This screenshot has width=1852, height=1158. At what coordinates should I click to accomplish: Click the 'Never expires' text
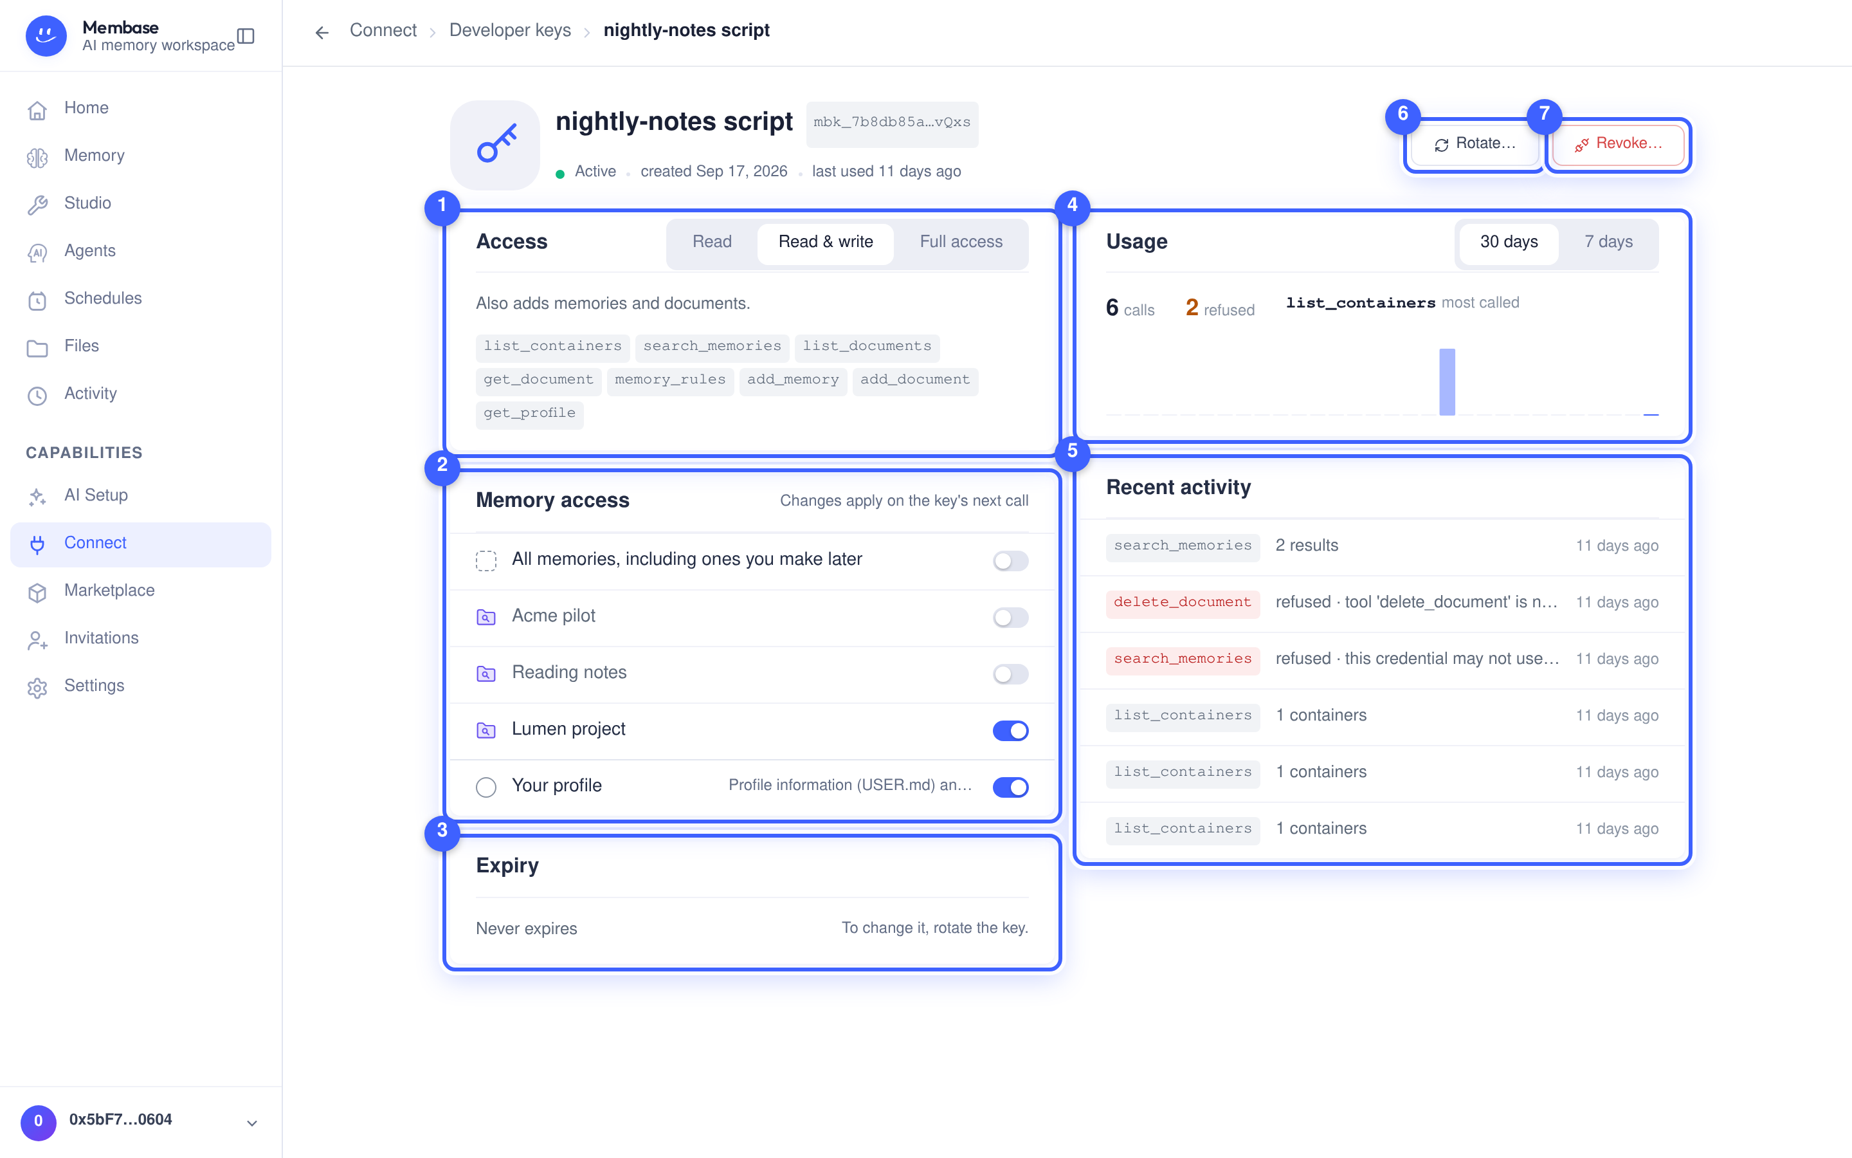point(527,929)
